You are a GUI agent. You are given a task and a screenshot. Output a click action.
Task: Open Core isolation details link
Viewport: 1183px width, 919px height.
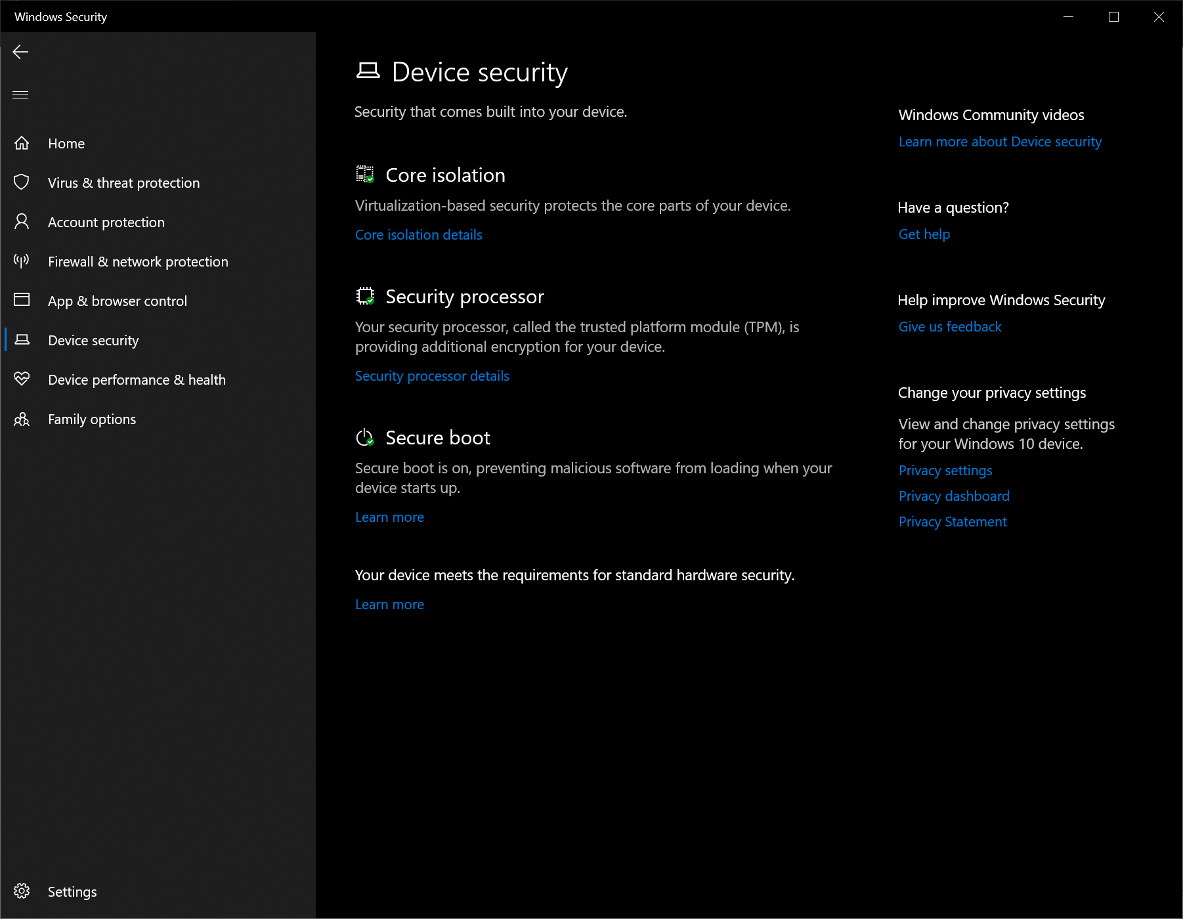pyautogui.click(x=419, y=235)
